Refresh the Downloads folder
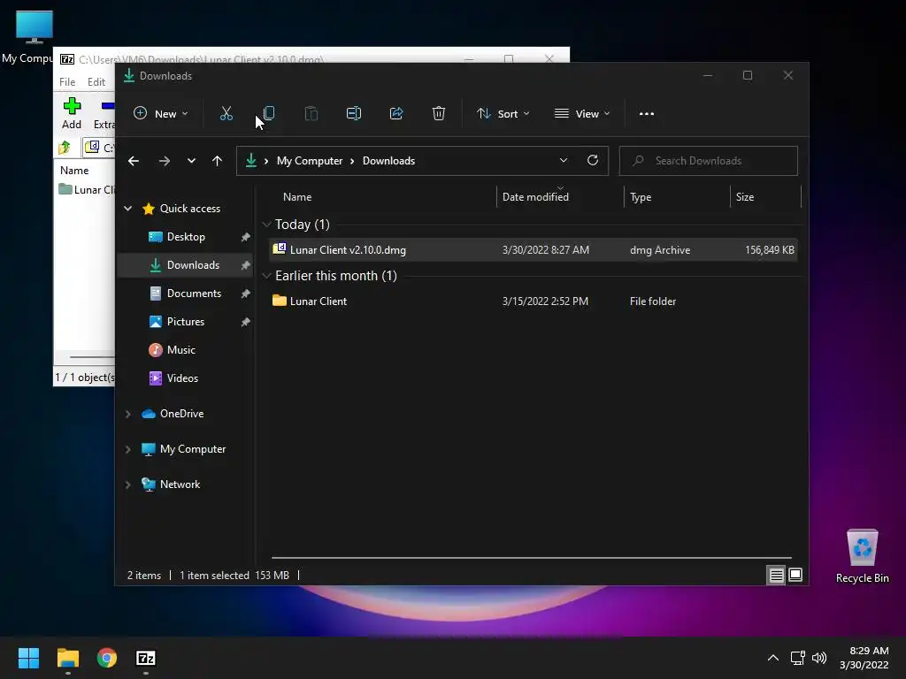Screen dimensions: 906x679 click(x=593, y=161)
